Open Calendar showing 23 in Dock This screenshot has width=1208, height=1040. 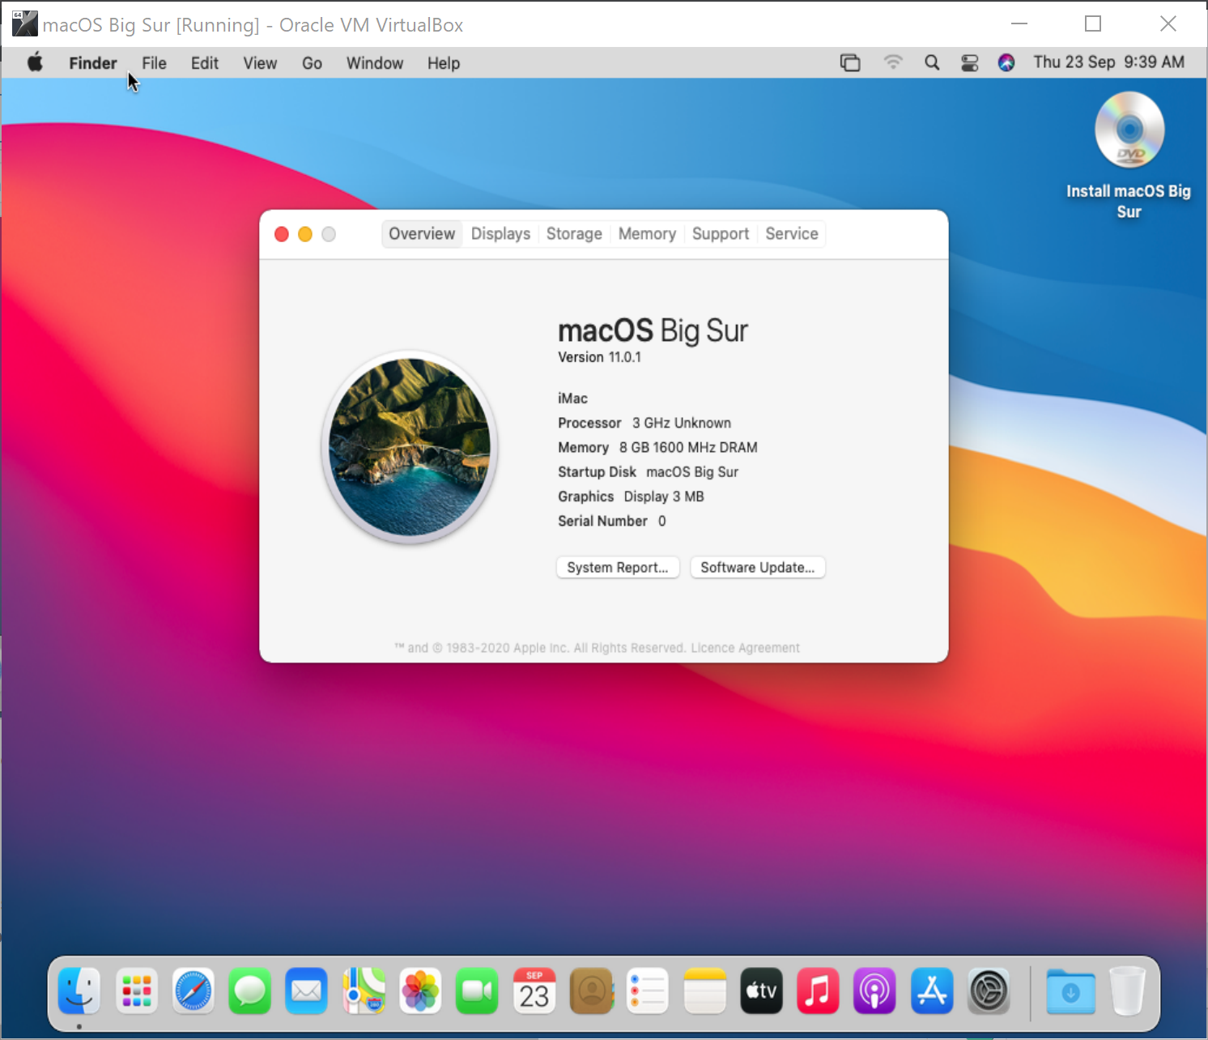point(534,990)
